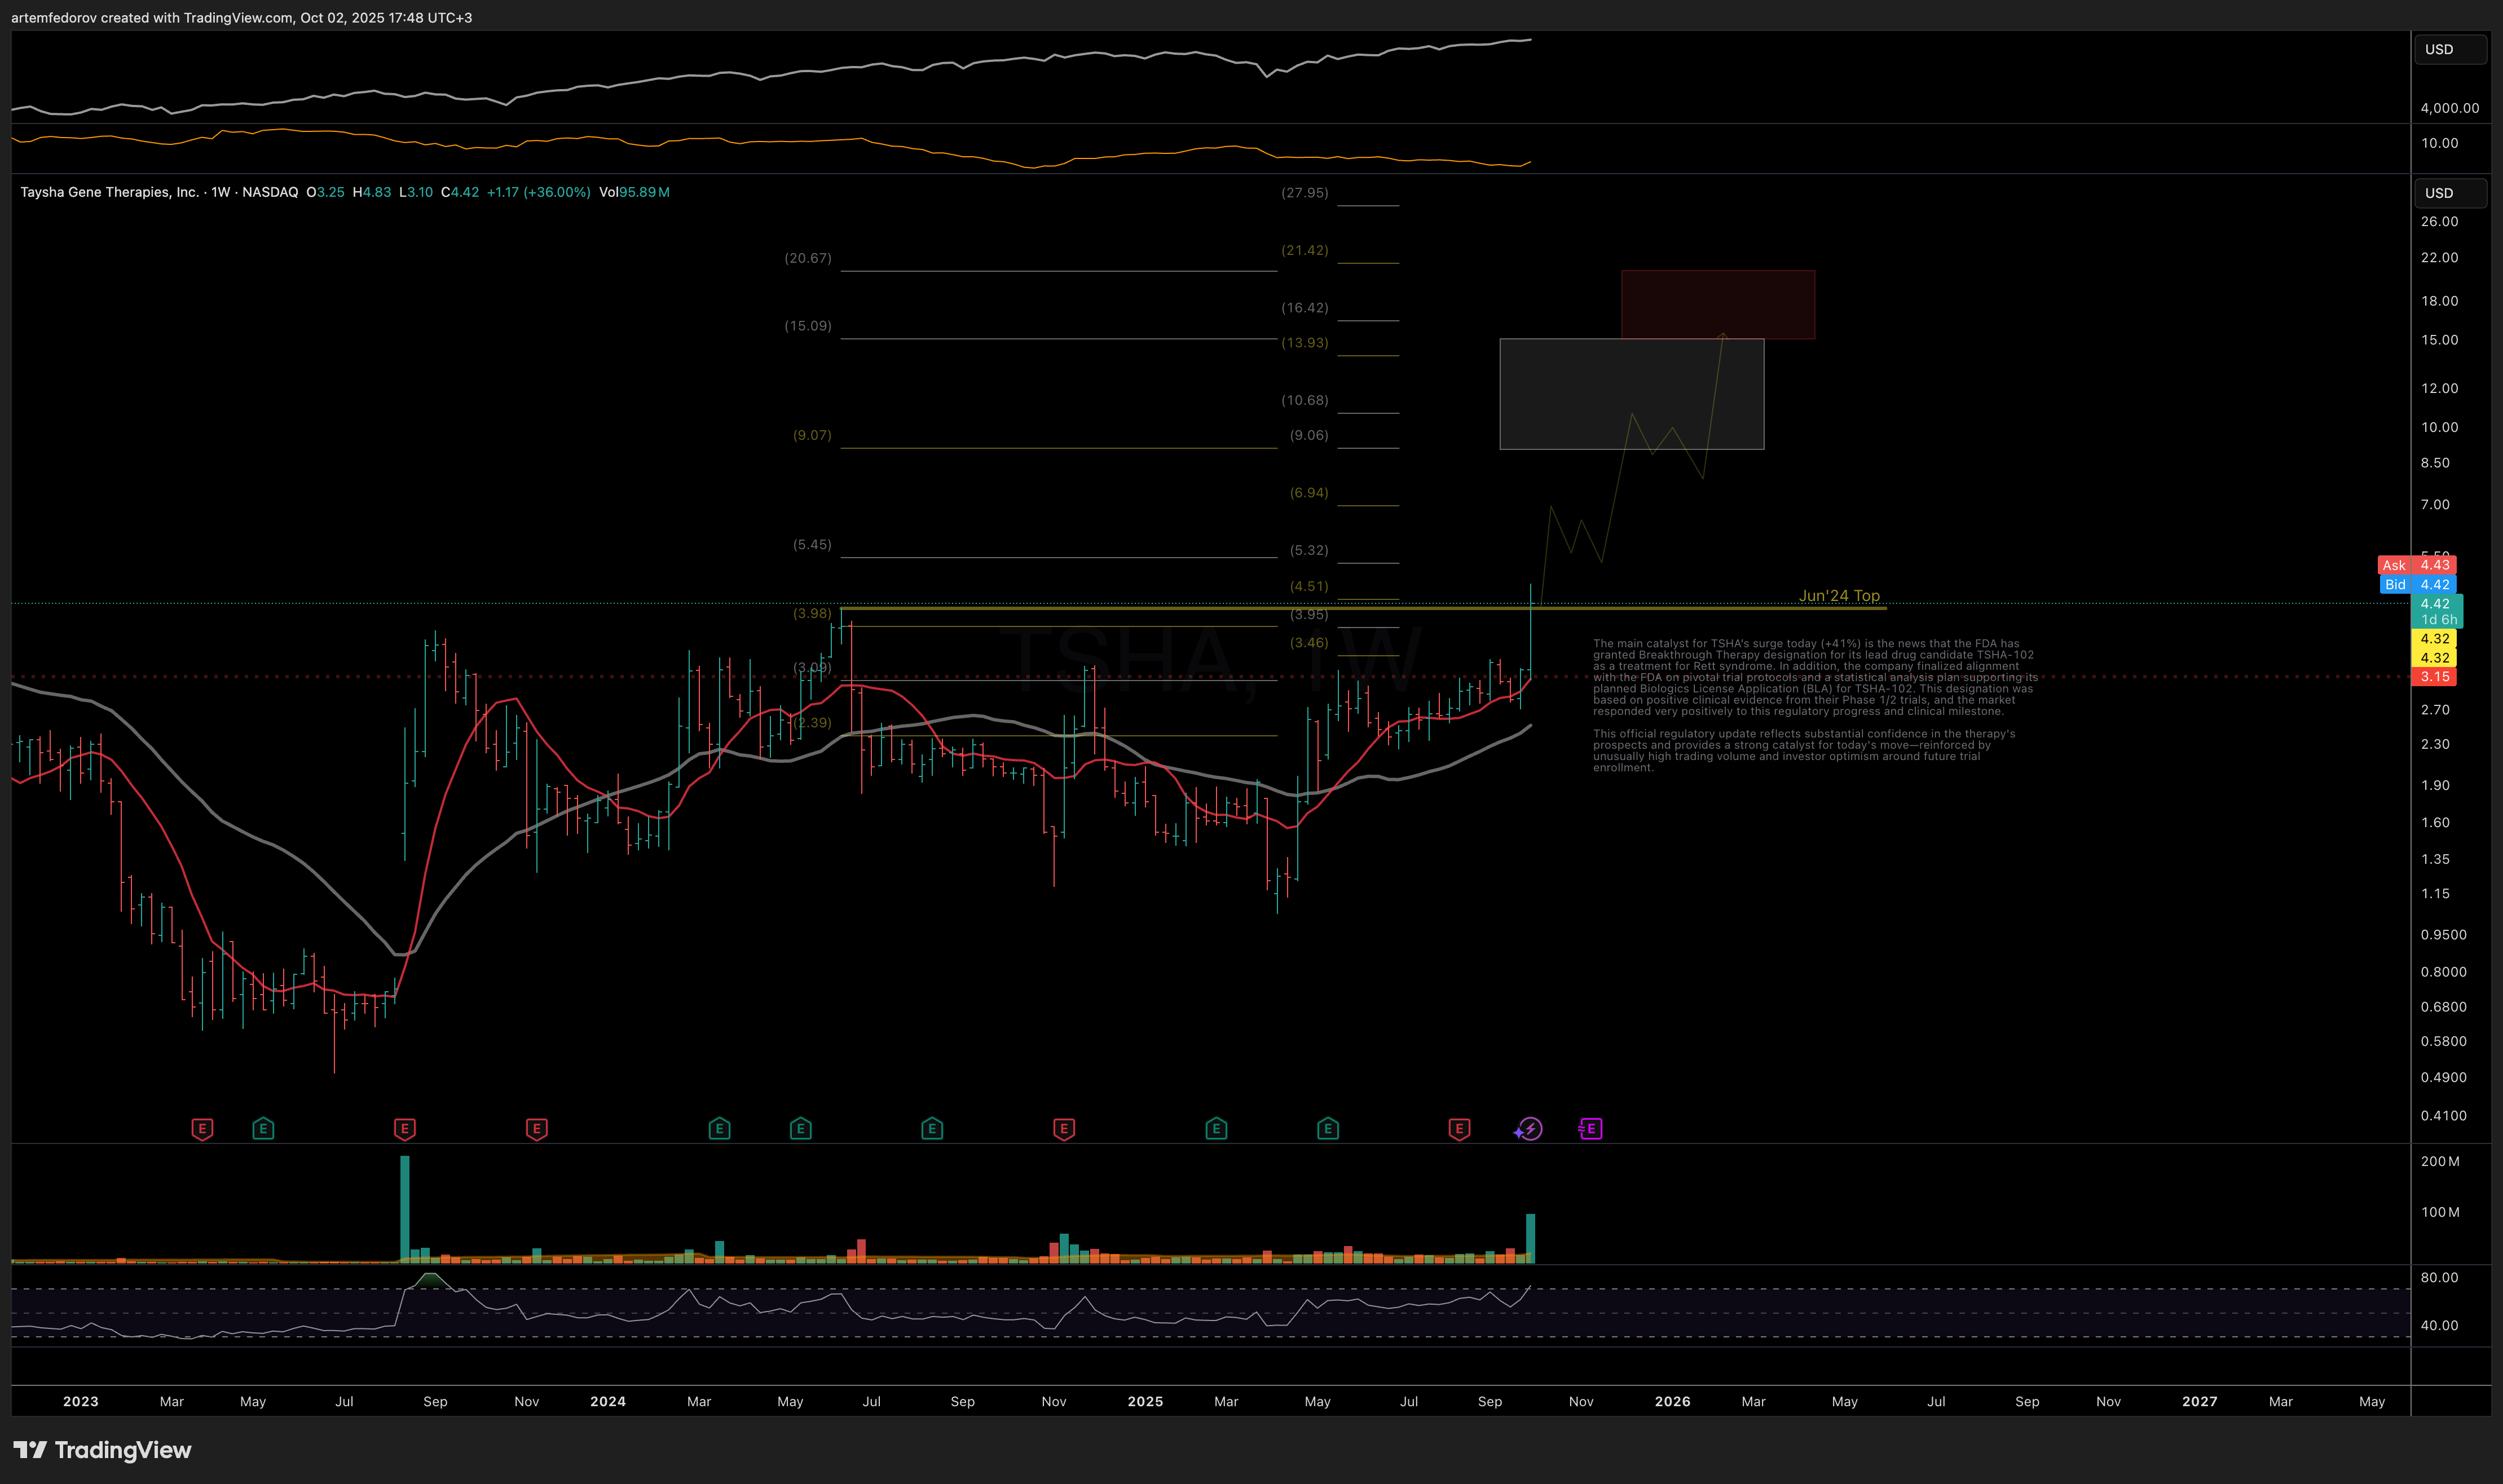Select the Jun'24 Top line label

(1839, 596)
